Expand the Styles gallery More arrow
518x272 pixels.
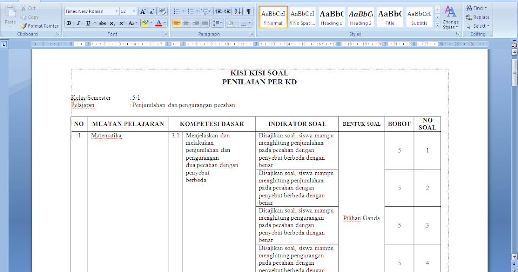click(x=437, y=25)
